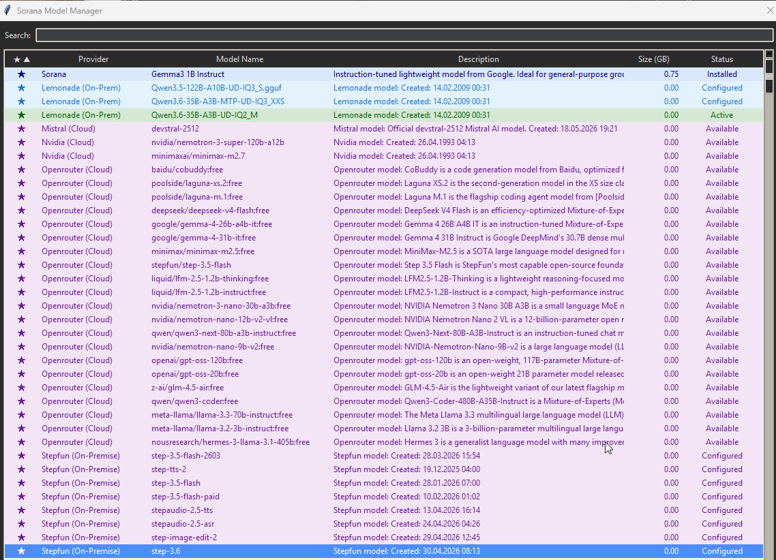Star the openai/gpt-oss-20b:free row
This screenshot has height=560, width=776.
pos(21,374)
